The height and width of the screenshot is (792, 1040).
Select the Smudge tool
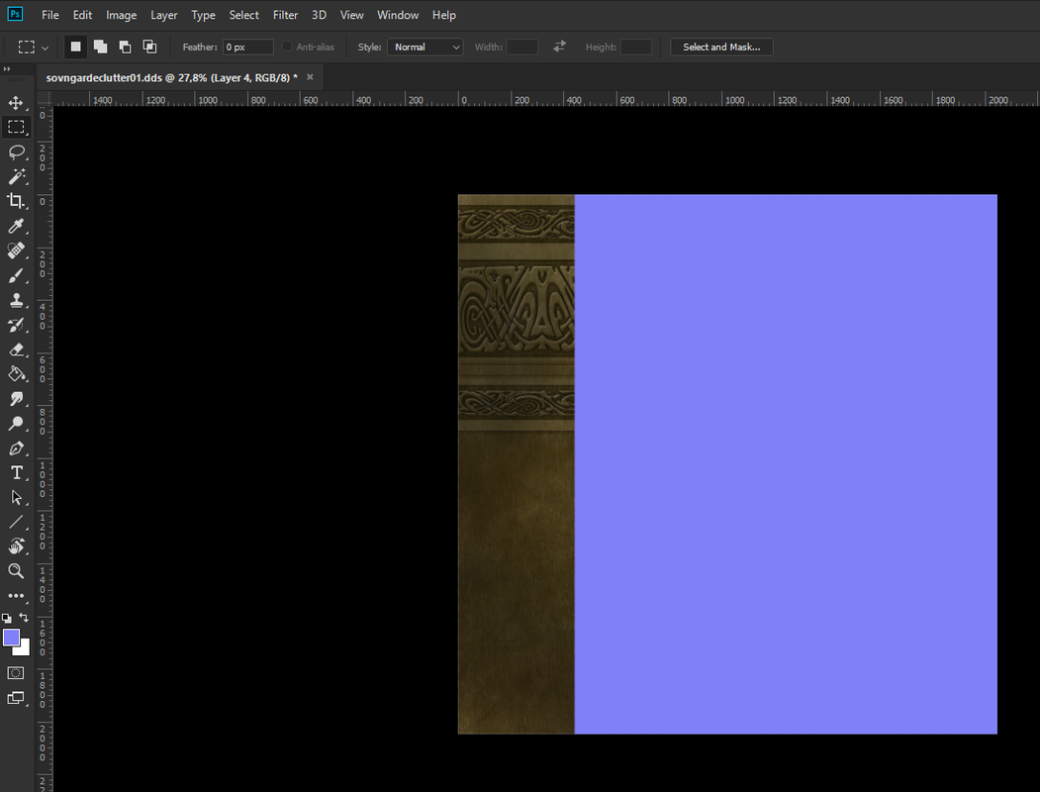point(16,399)
